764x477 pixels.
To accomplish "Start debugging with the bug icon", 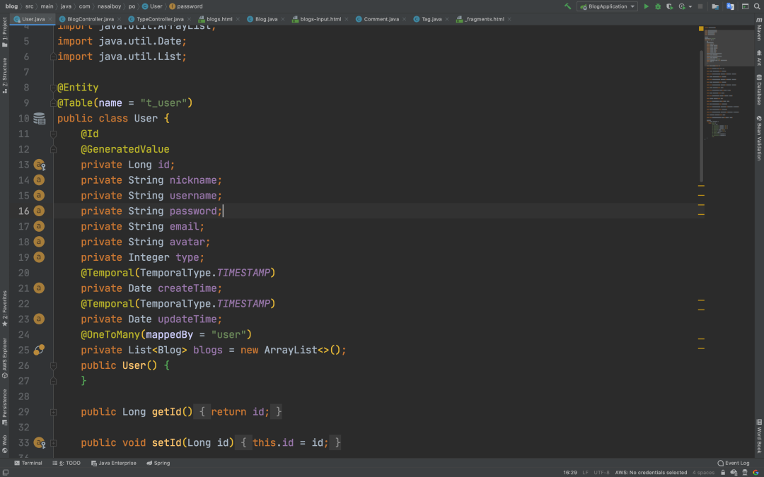I will [x=658, y=6].
